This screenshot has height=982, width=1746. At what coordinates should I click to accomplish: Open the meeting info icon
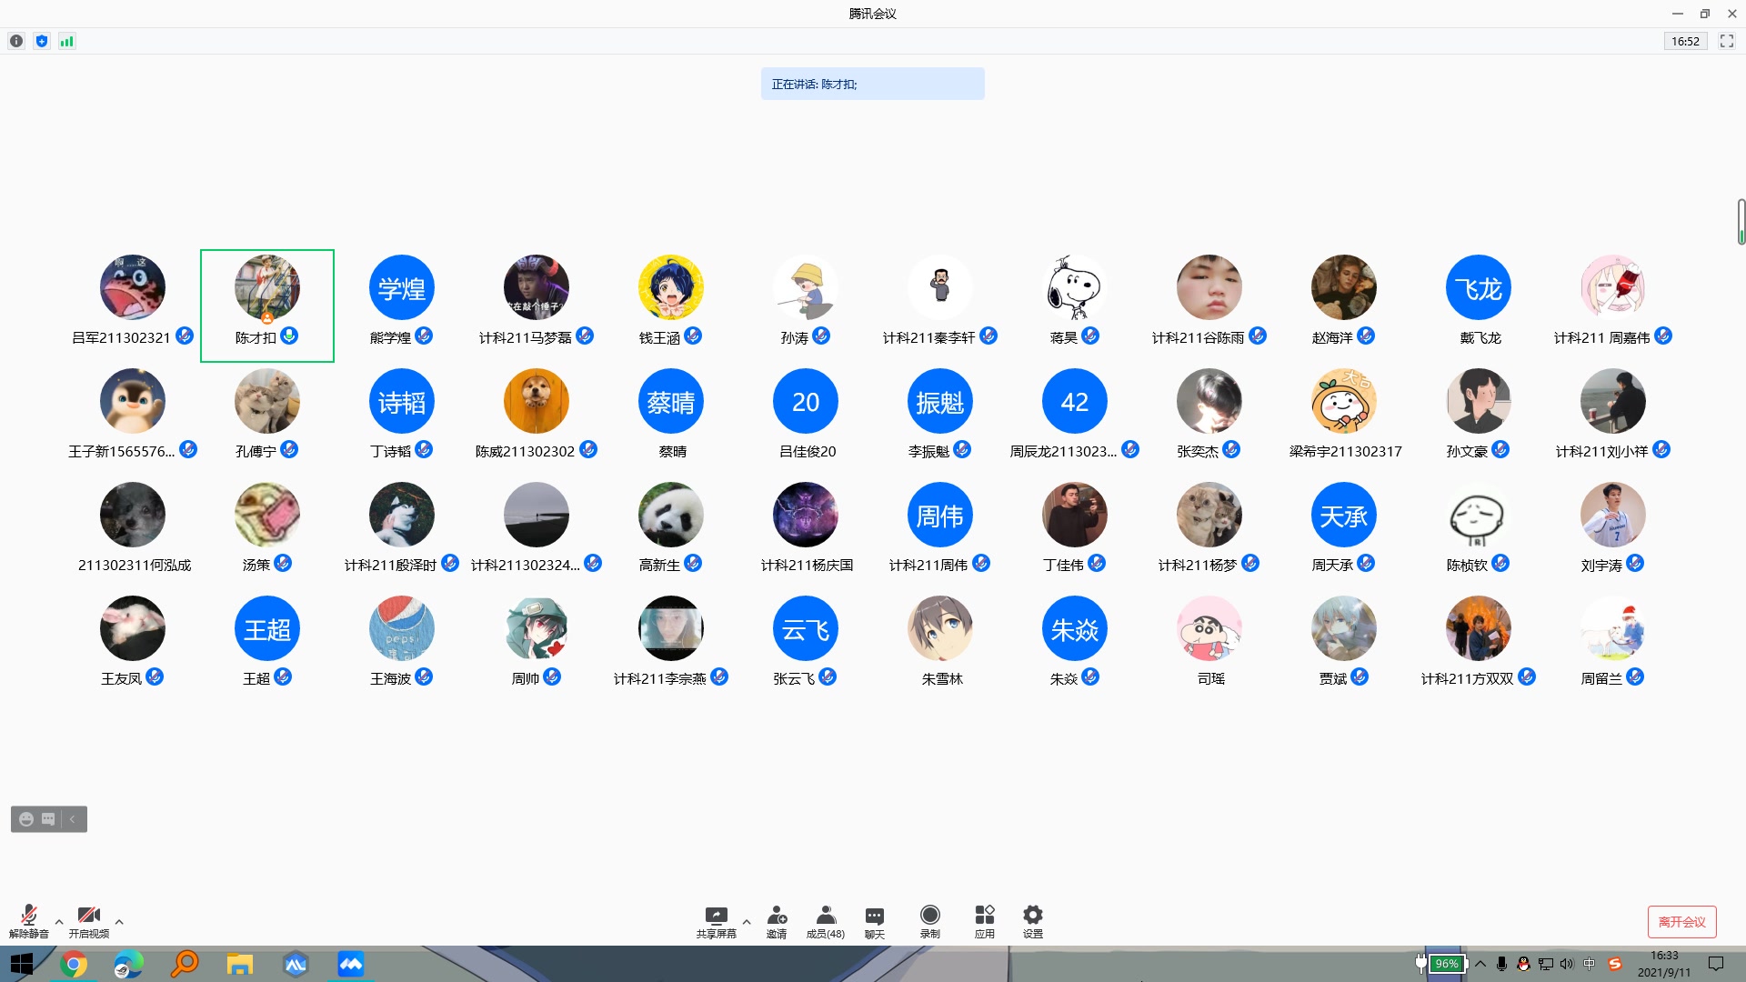click(x=16, y=41)
